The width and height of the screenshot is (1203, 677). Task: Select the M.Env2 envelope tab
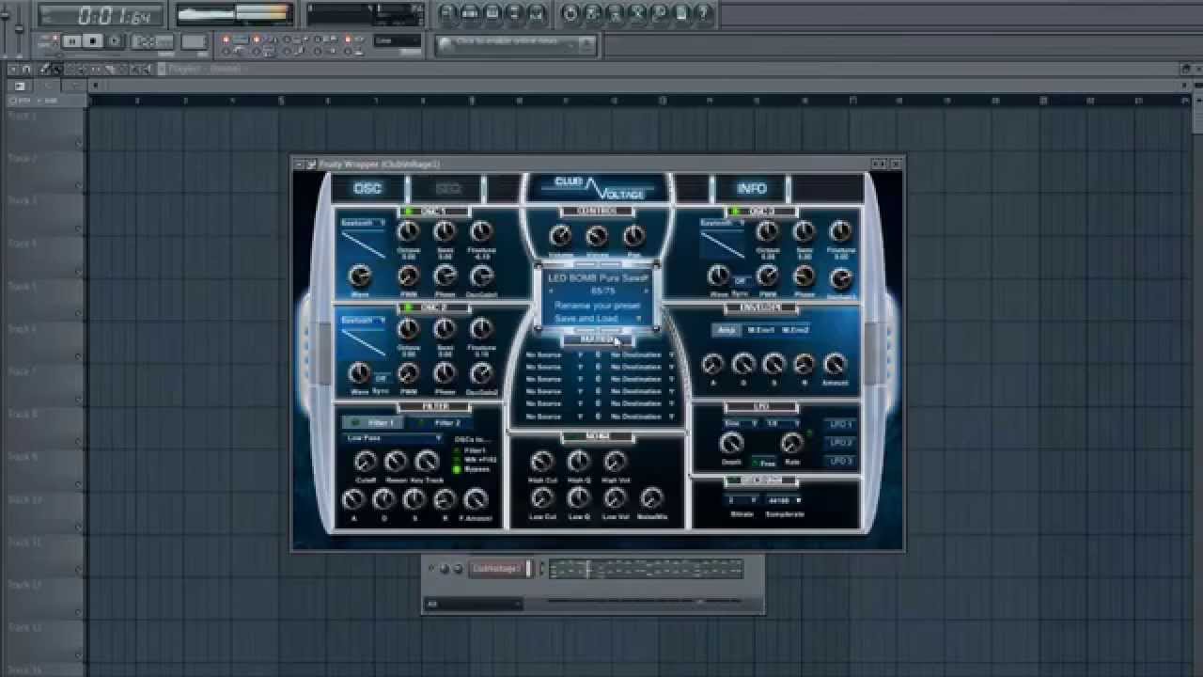pyautogui.click(x=795, y=330)
